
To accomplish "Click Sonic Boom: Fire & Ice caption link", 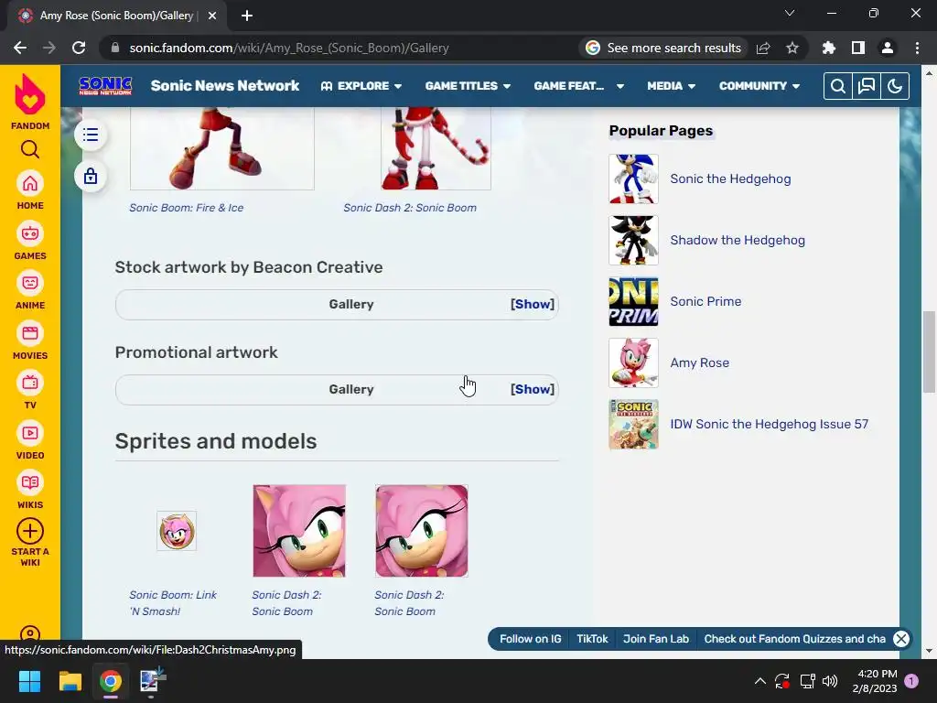I will click(187, 208).
